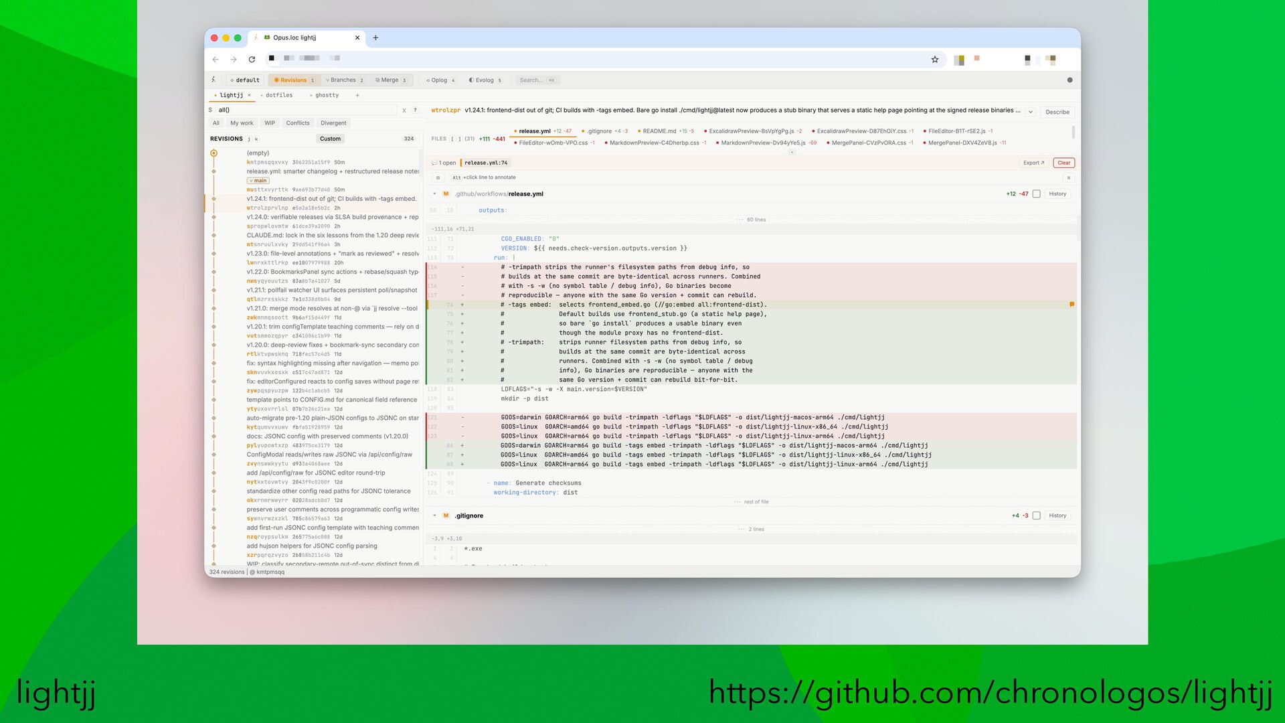Clear the revset filter with X icon
Image resolution: width=1285 pixels, height=723 pixels.
404,110
